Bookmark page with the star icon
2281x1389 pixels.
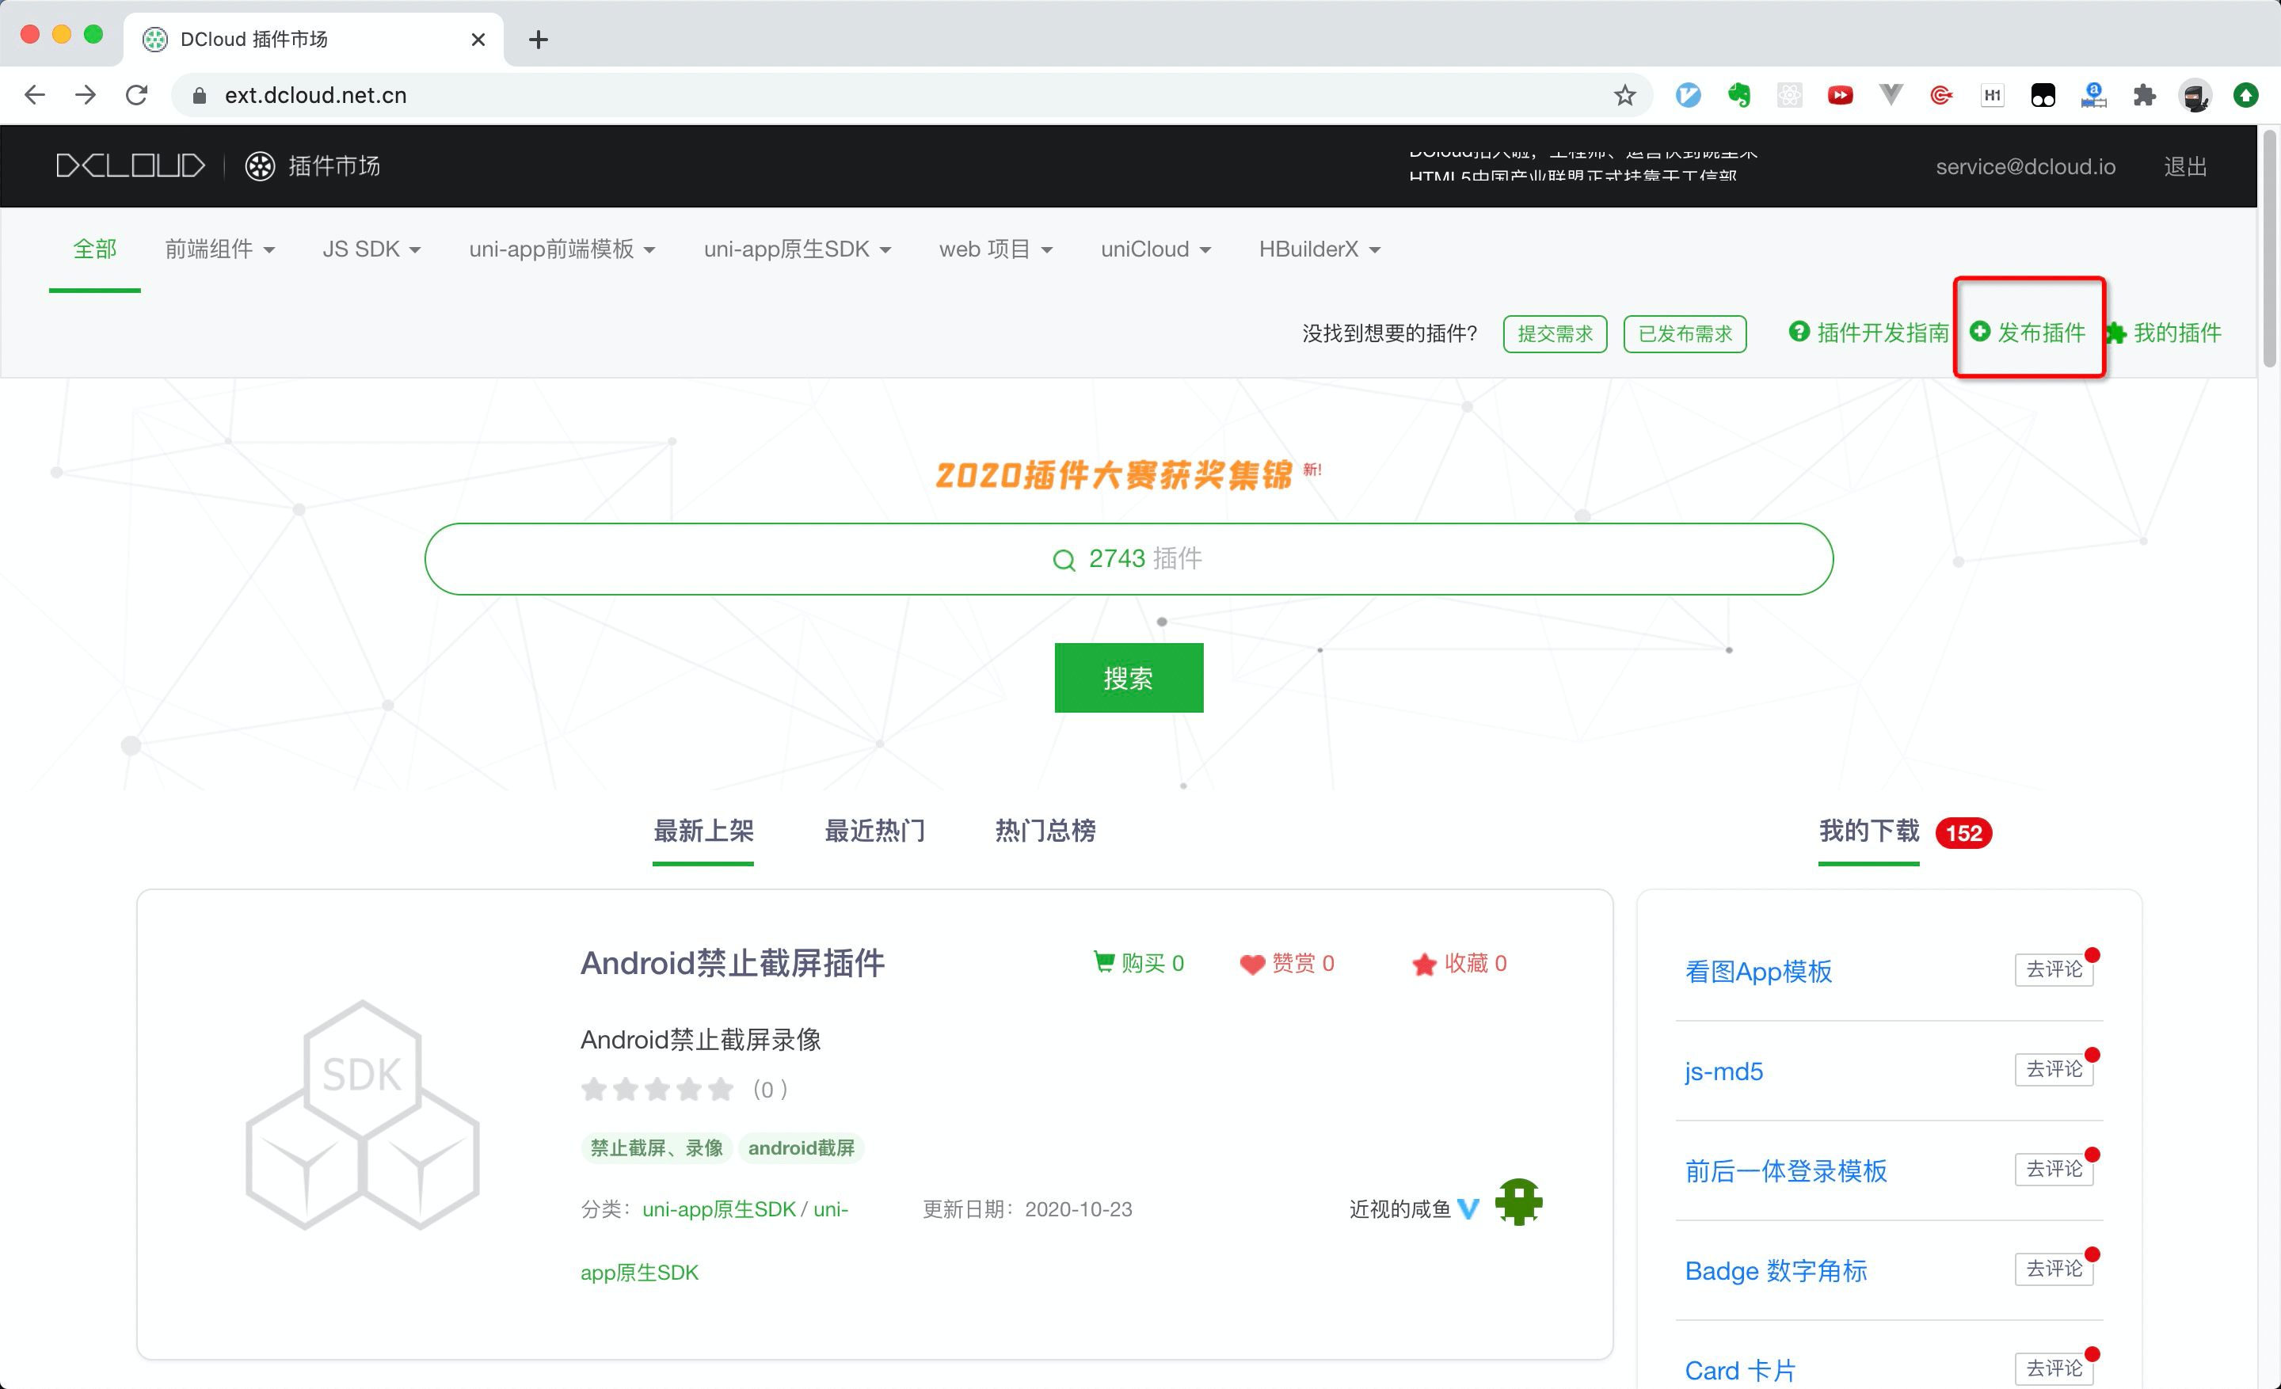pos(1624,95)
